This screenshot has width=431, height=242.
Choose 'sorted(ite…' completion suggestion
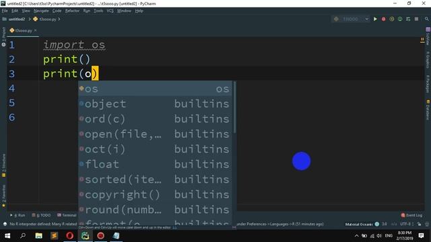point(155,179)
